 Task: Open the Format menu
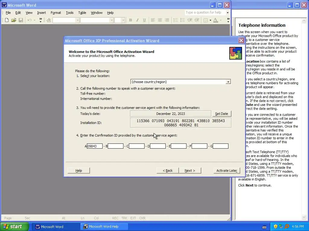pos(56,13)
